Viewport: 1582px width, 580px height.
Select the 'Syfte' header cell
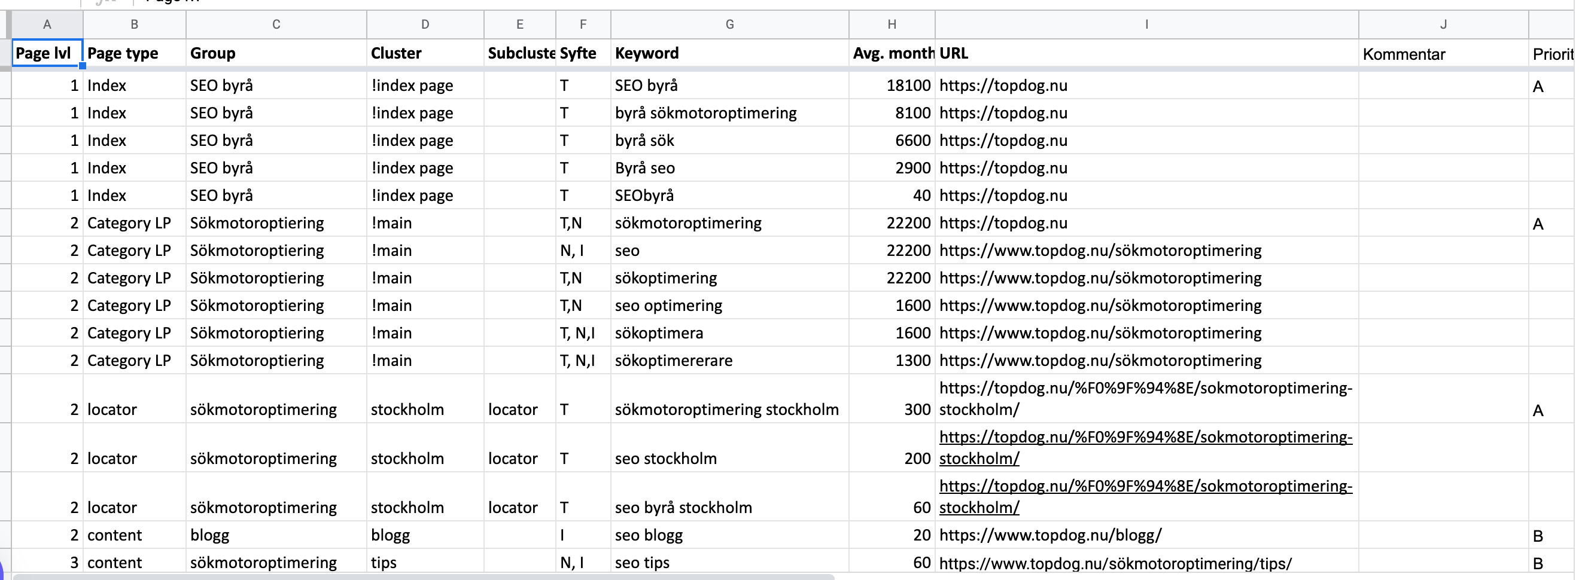pos(582,53)
